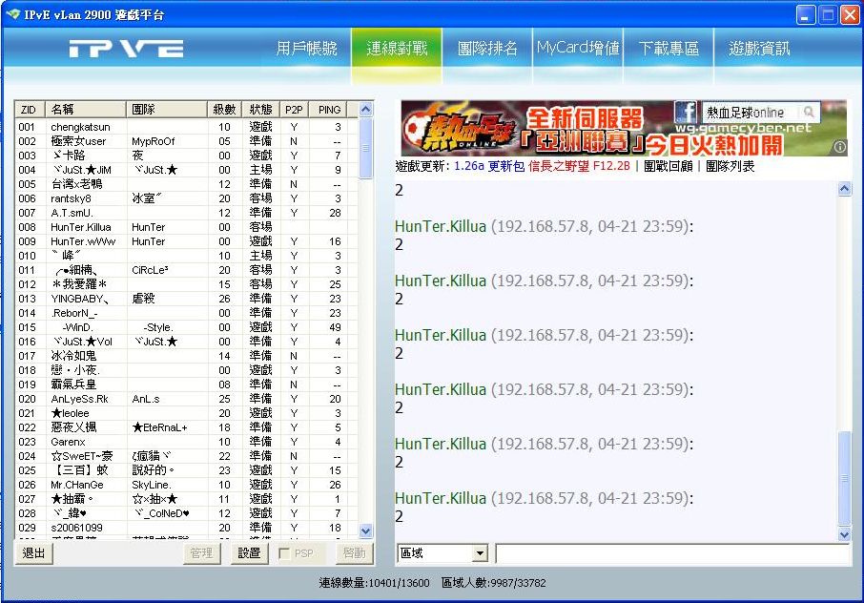
Task: Select user 冰冷如鬼 row
Action: [x=186, y=356]
